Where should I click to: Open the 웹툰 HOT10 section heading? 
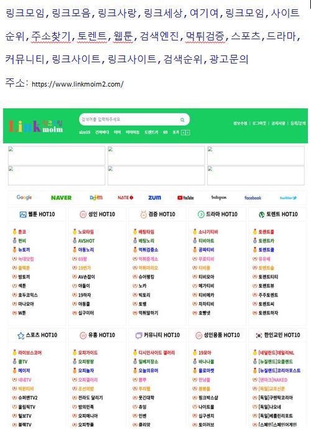pyautogui.click(x=41, y=214)
